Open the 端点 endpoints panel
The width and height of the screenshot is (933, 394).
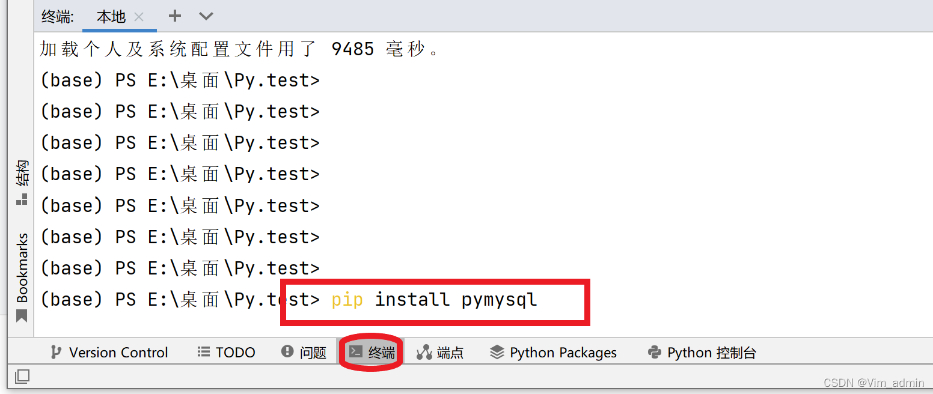440,353
